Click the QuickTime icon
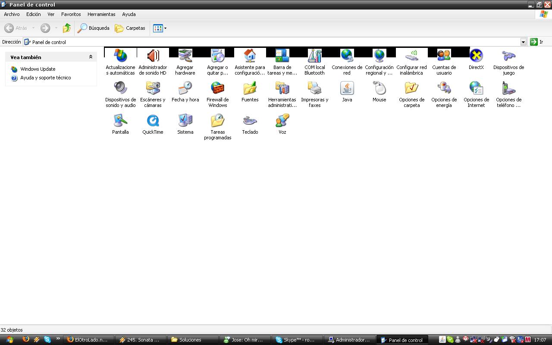Image resolution: width=552 pixels, height=345 pixels. tap(153, 121)
